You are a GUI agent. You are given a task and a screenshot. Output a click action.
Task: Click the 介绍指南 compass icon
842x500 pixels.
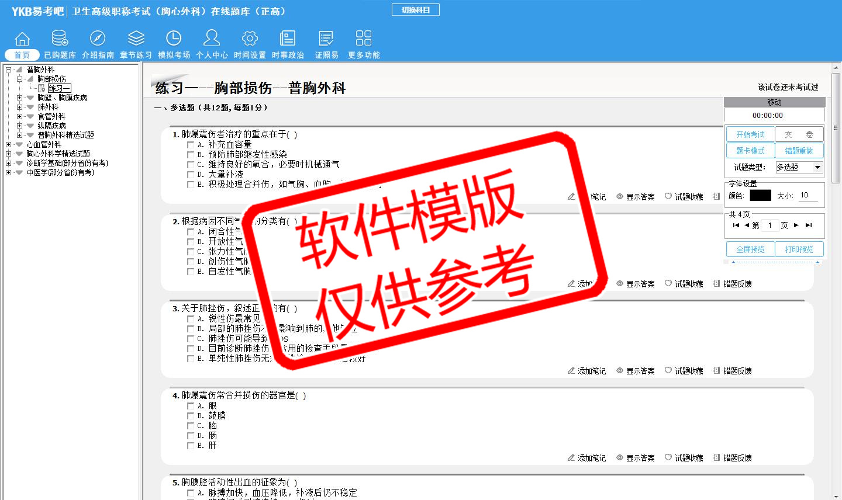coord(98,39)
